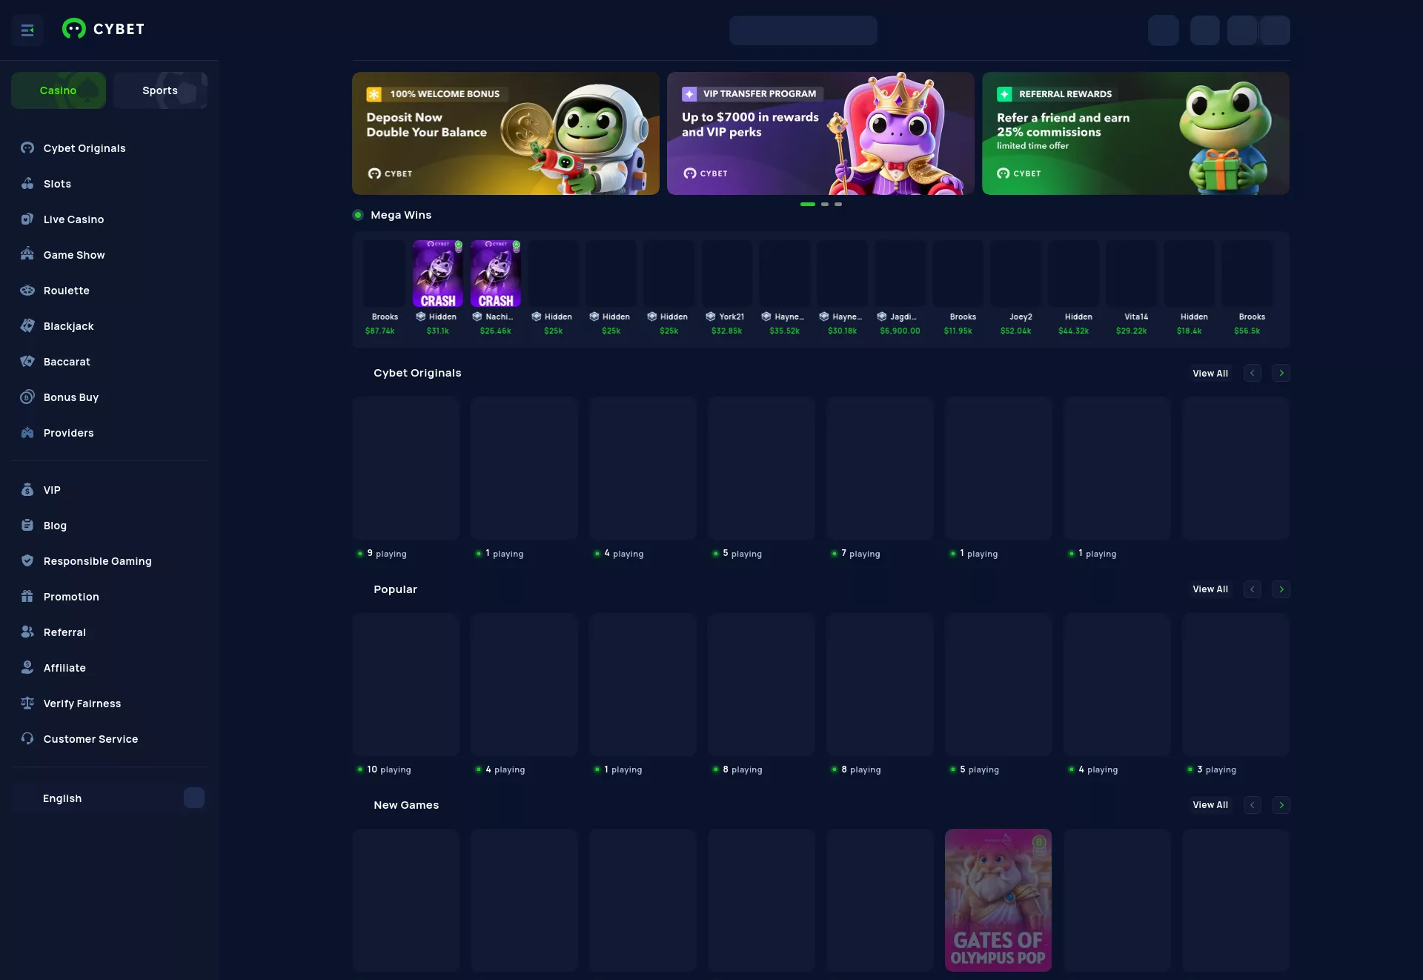Select the Responsible Gaming shield icon

pos(27,560)
